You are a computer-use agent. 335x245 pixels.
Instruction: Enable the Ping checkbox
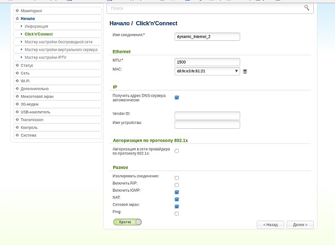[177, 213]
